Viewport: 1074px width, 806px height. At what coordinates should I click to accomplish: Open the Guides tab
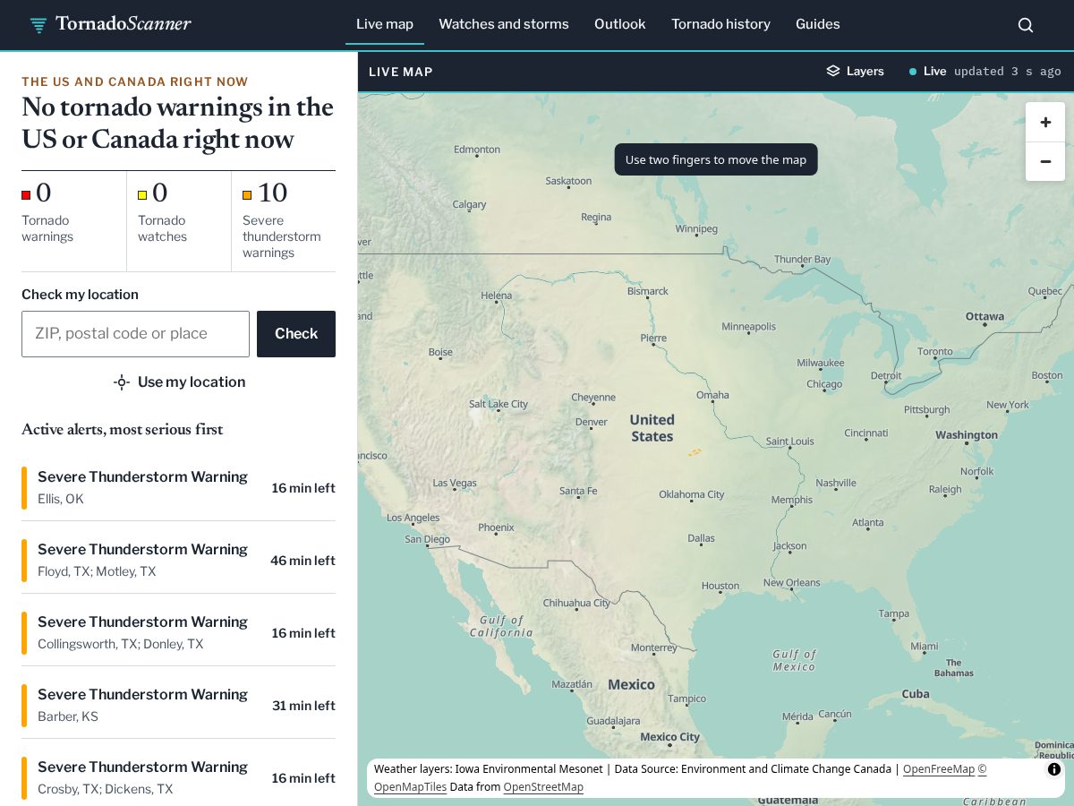(x=818, y=24)
